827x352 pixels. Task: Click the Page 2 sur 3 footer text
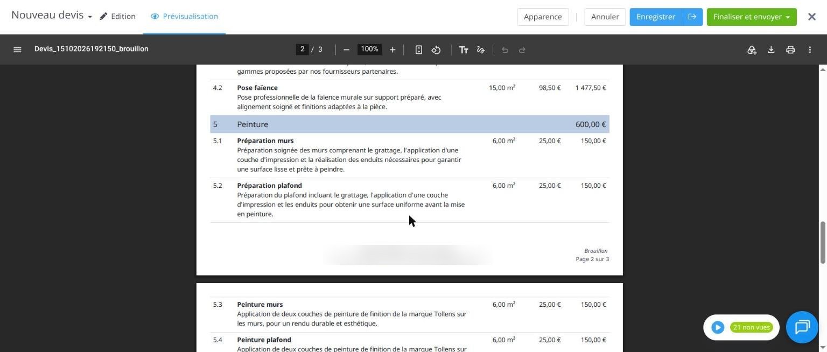[x=592, y=259]
